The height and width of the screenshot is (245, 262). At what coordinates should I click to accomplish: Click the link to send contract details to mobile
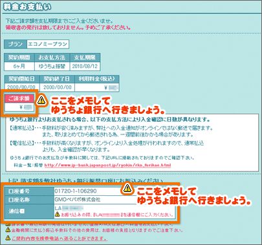point(60,239)
